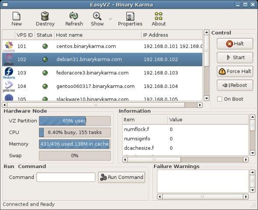The height and width of the screenshot is (210, 258).
Task: Click the Value column header in Information
Action: tap(208, 119)
